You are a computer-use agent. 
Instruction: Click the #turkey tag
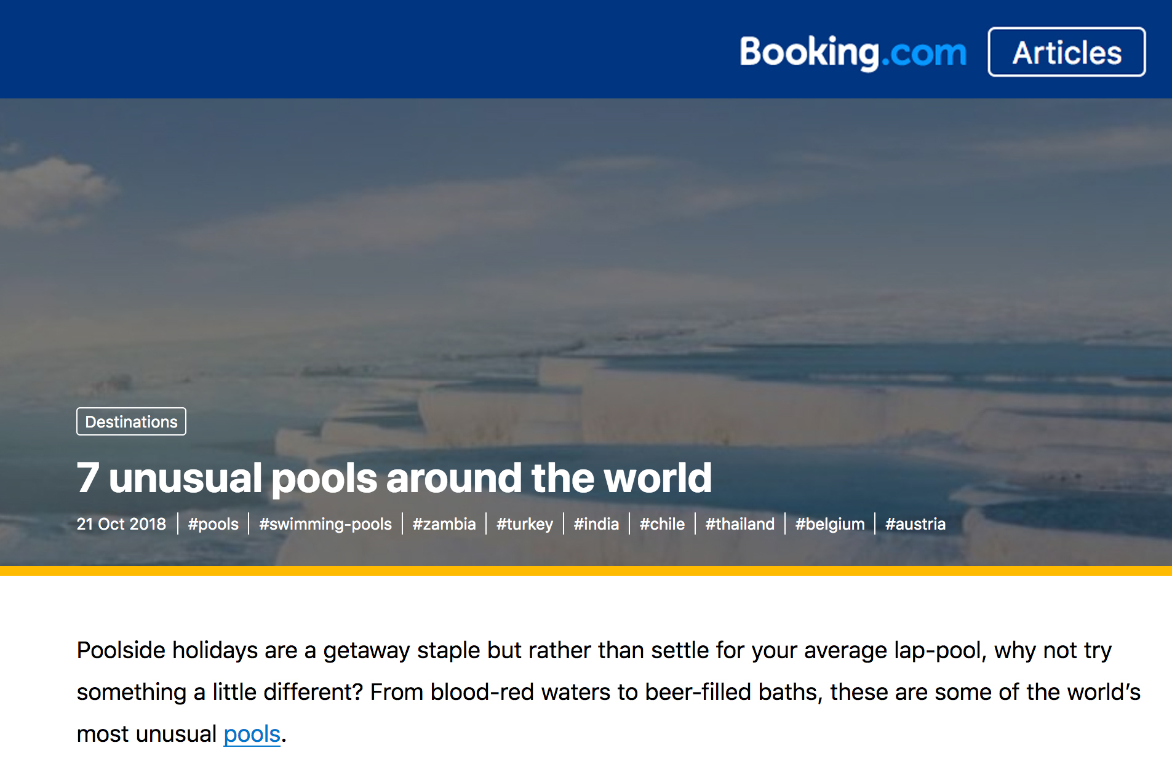(x=524, y=524)
